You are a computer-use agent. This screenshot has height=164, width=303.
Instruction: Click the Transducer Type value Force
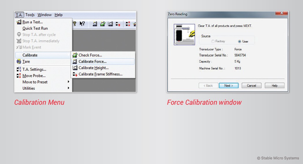(x=238, y=49)
